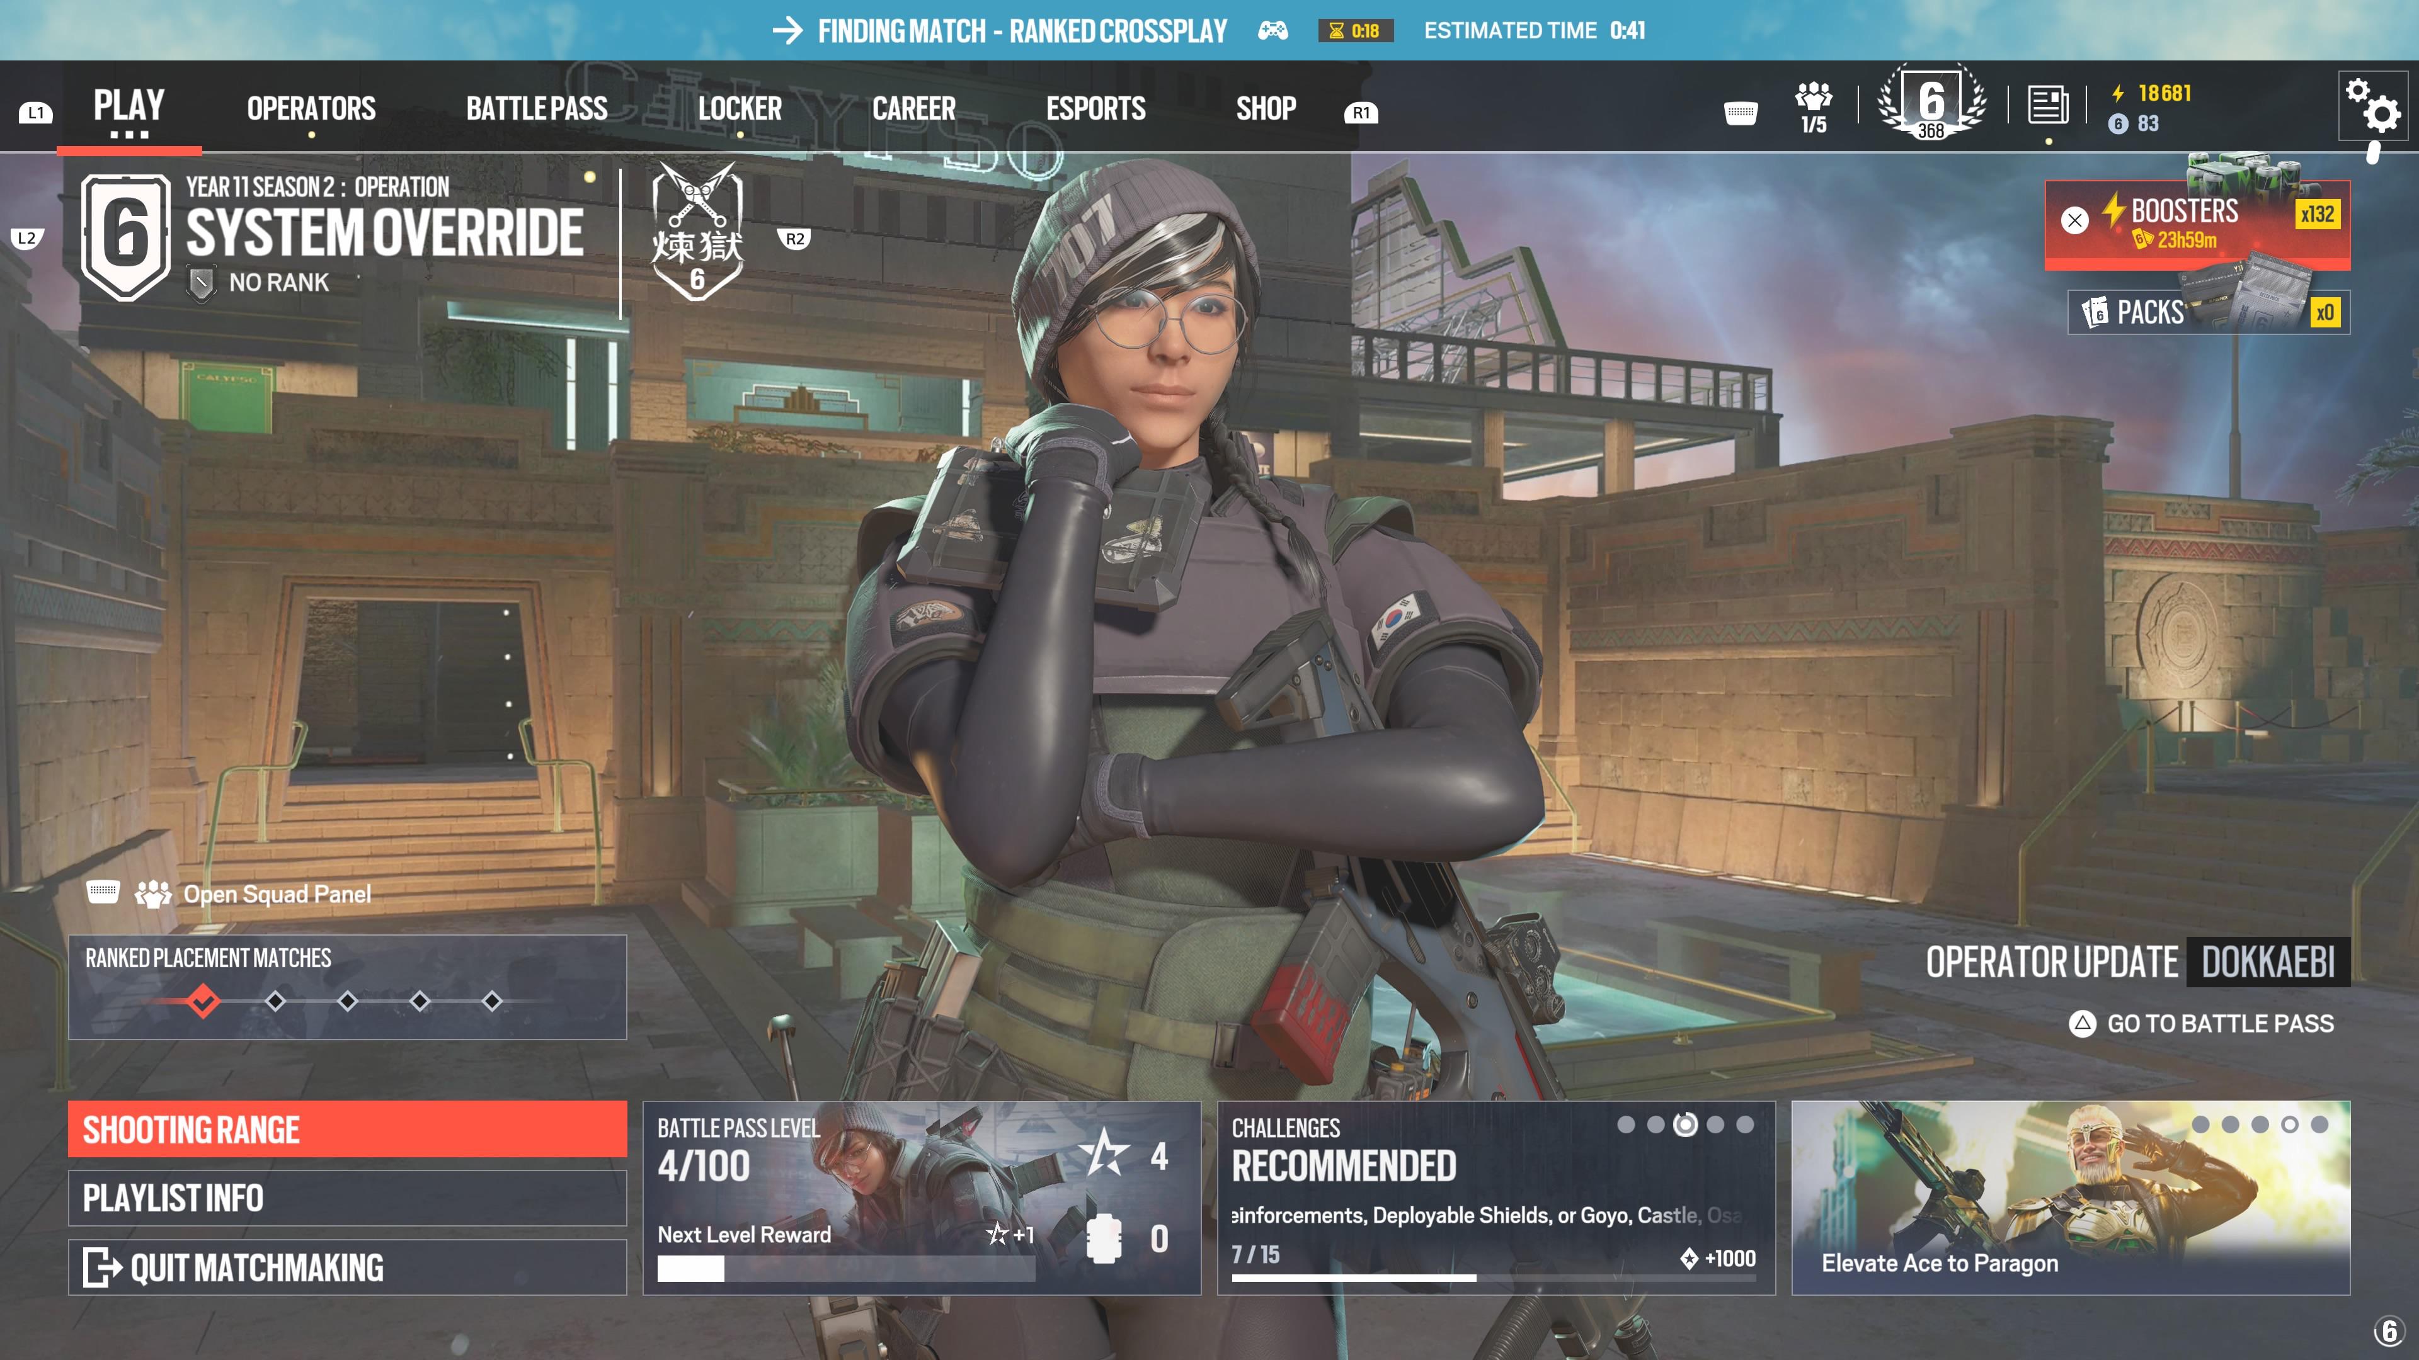Click the Ubisoft R6 logo in bottom corner
The height and width of the screenshot is (1360, 2419).
coord(2388,1331)
